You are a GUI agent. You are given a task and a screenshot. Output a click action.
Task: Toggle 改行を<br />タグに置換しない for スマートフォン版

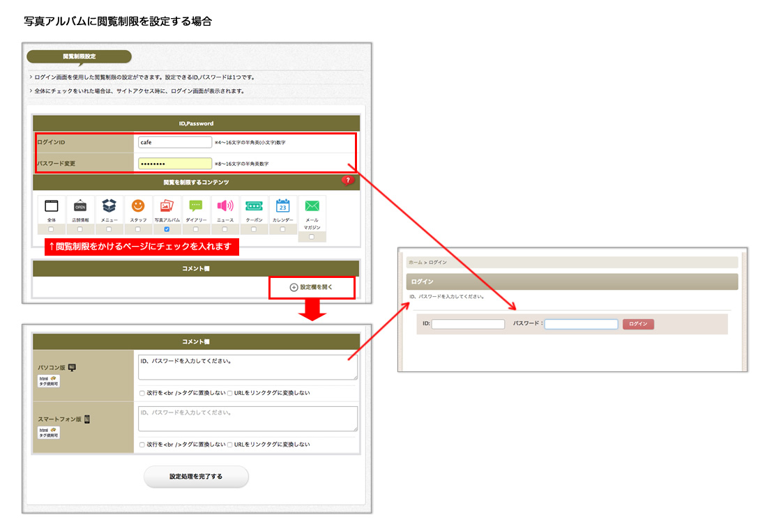click(x=142, y=445)
